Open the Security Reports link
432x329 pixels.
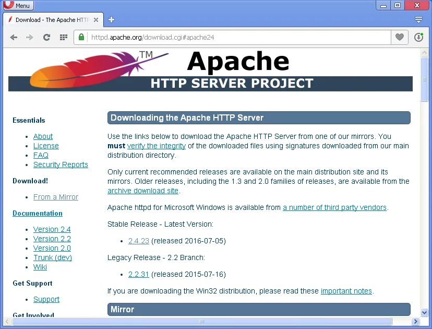click(61, 164)
